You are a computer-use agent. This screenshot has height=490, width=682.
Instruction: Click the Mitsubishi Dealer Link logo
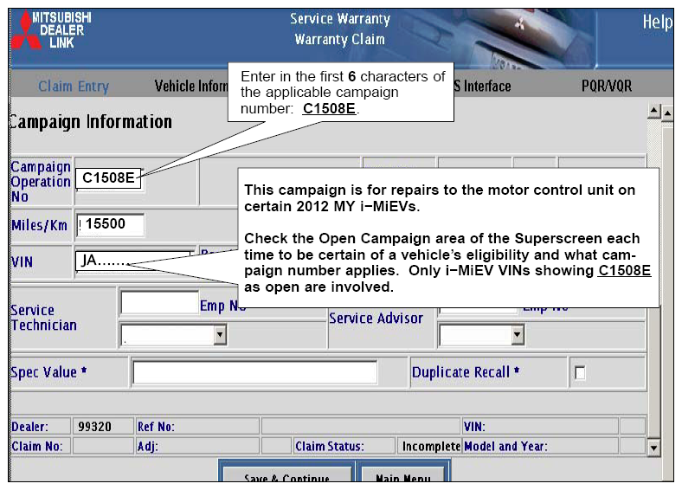[x=51, y=29]
